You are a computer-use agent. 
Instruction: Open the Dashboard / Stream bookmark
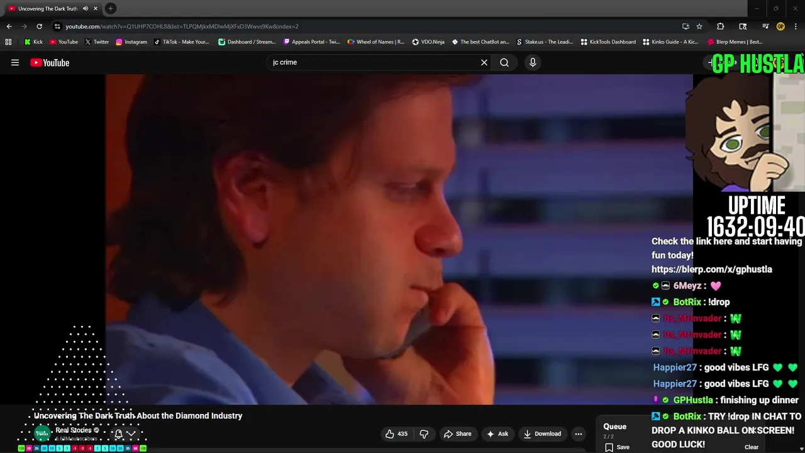pos(247,42)
